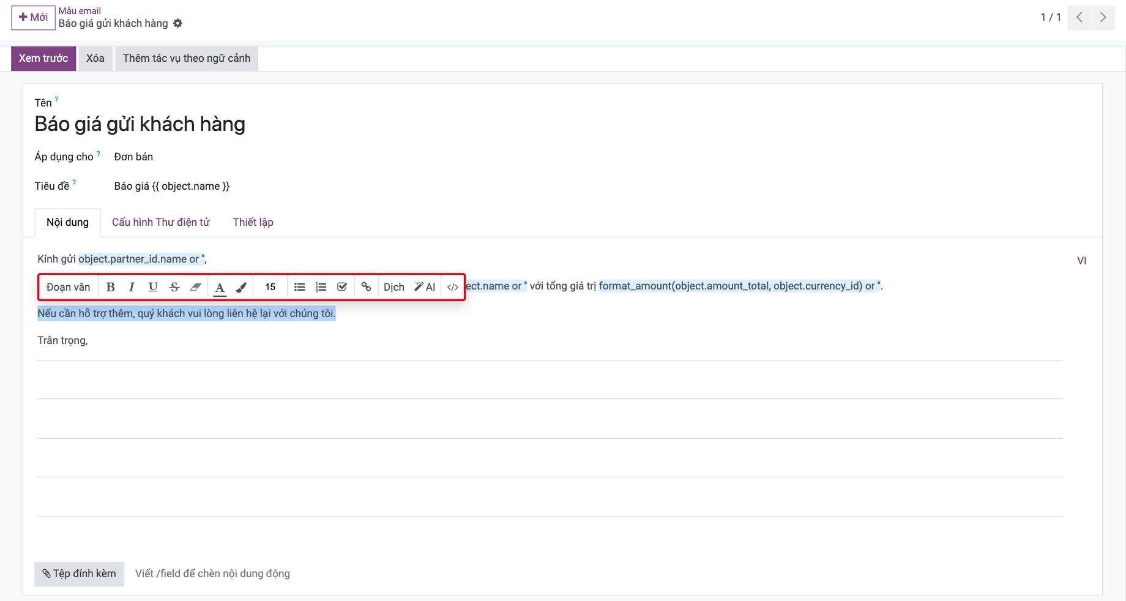The height and width of the screenshot is (601, 1126).
Task: Toggle bold formatting in editor toolbar
Action: click(110, 287)
